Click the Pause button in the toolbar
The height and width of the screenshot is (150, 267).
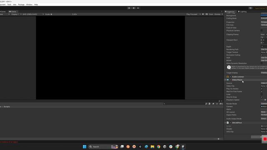[x=133, y=8]
